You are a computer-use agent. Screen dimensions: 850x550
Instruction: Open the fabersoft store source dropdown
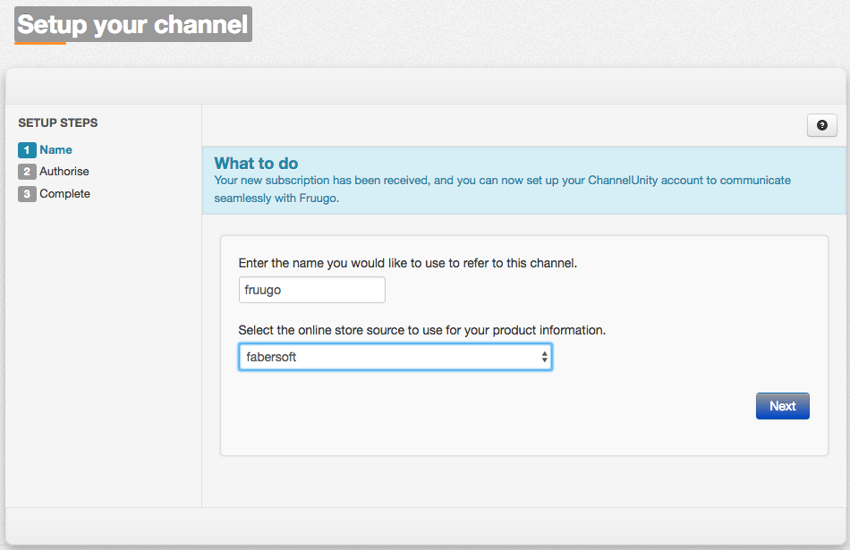(x=395, y=357)
